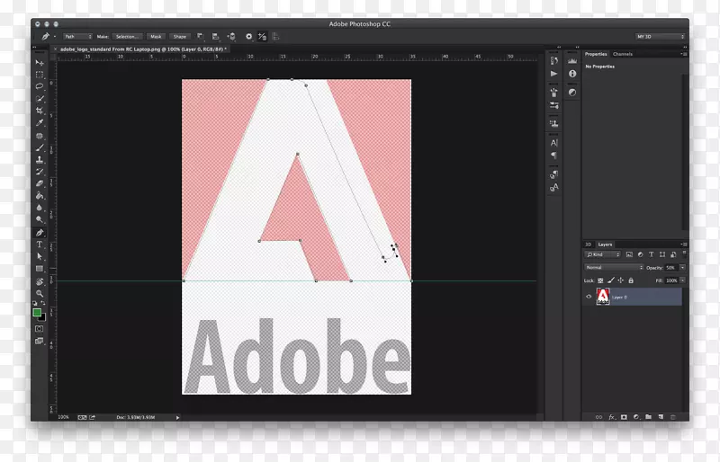Image resolution: width=720 pixels, height=462 pixels.
Task: Select the 3D rotate tool in toolbox
Action: coord(40,281)
